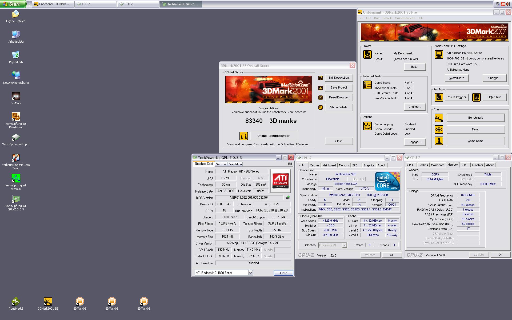The height and width of the screenshot is (320, 512).
Task: Launch the 3DMark06 desktop icon
Action: (x=144, y=301)
